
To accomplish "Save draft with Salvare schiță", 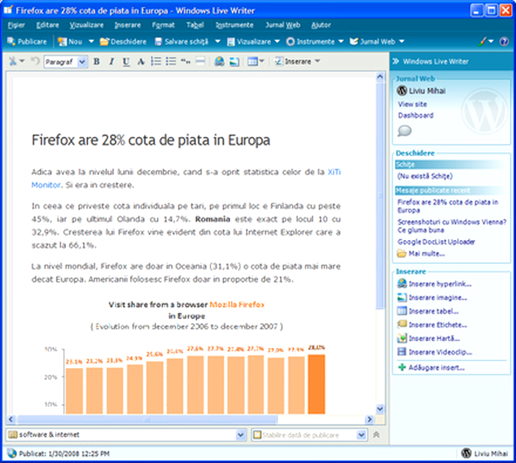I will [x=182, y=41].
